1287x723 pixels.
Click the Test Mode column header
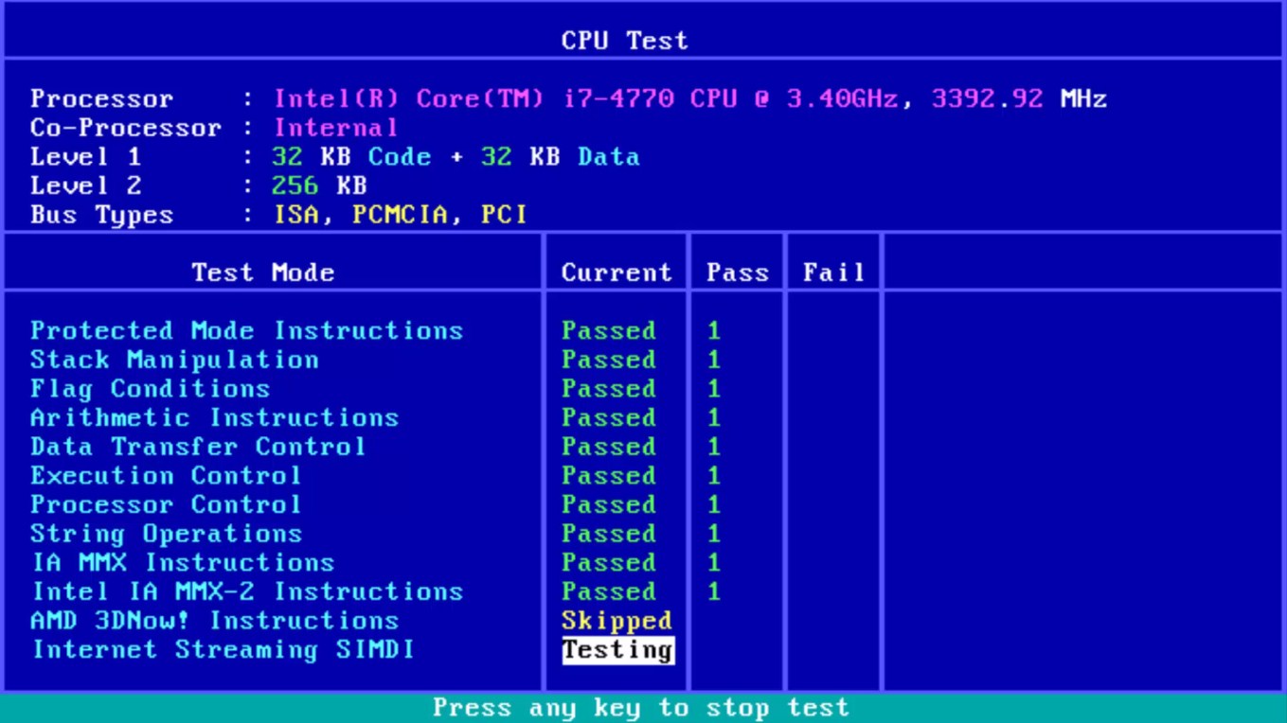(263, 273)
